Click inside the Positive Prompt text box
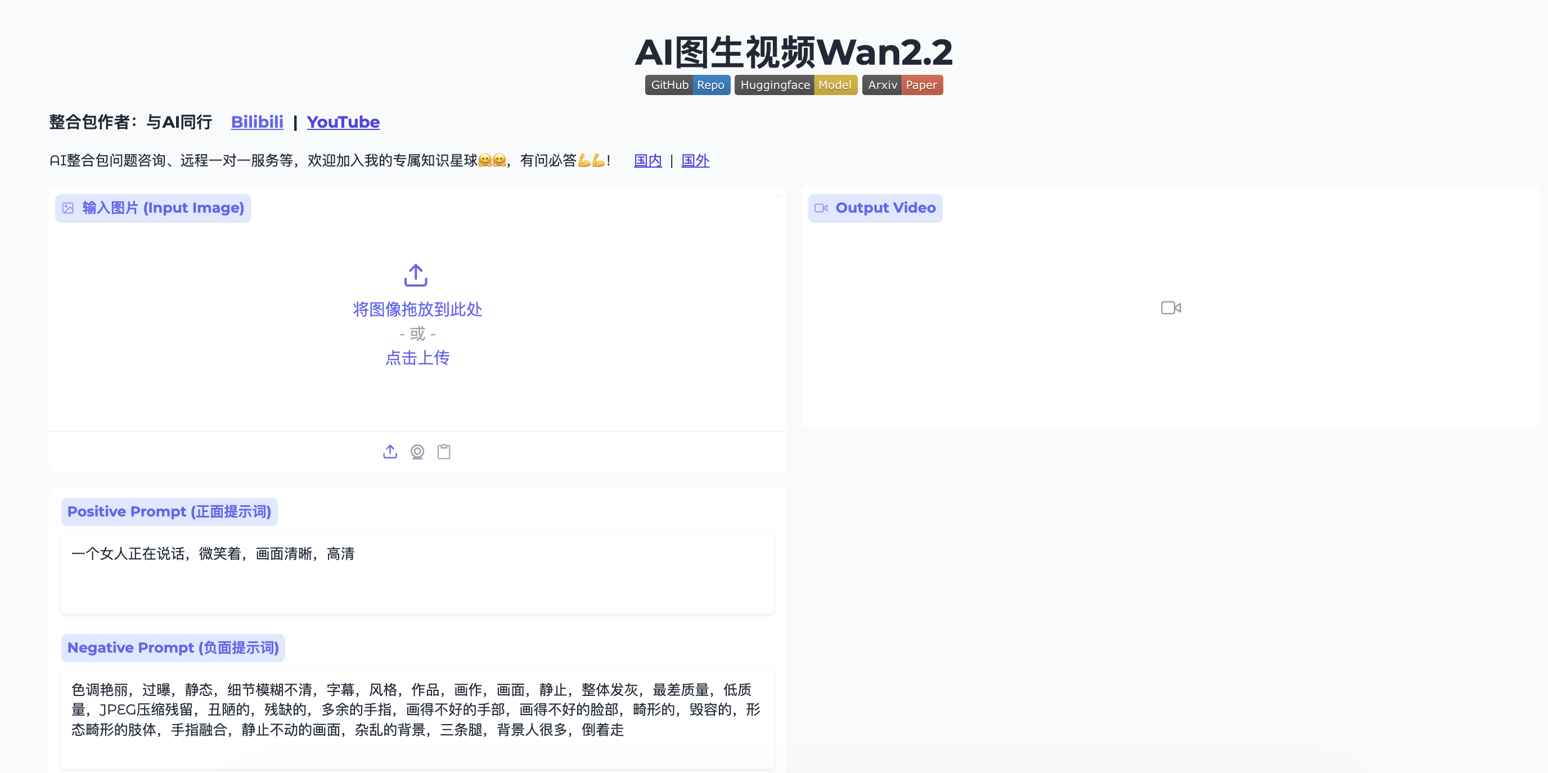 click(417, 573)
